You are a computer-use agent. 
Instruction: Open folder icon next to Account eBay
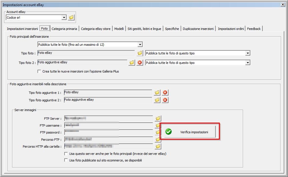coord(71,18)
